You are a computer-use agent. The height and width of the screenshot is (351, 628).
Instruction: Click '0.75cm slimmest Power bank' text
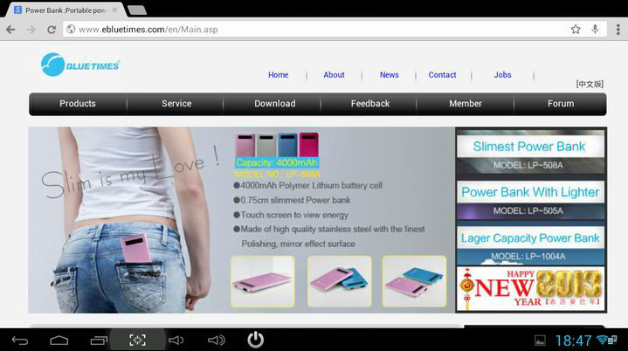pos(295,200)
